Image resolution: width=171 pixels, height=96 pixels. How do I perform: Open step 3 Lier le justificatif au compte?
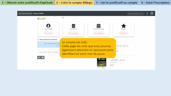point(117,2)
